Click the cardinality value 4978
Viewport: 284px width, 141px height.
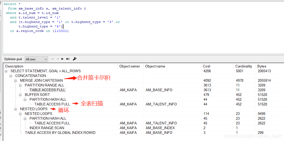[240, 80]
